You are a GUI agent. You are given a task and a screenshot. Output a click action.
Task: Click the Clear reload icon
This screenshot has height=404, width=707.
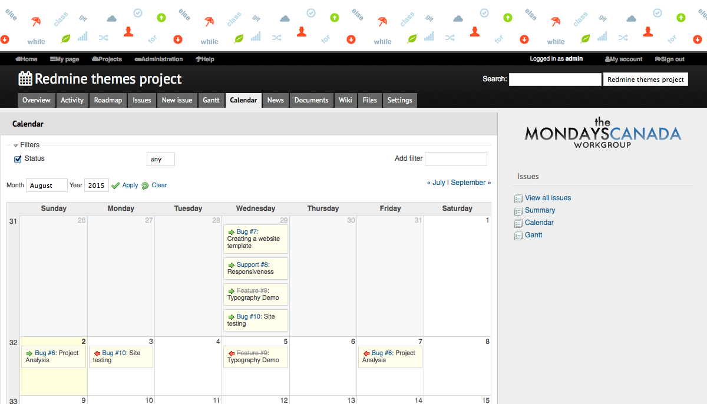145,186
